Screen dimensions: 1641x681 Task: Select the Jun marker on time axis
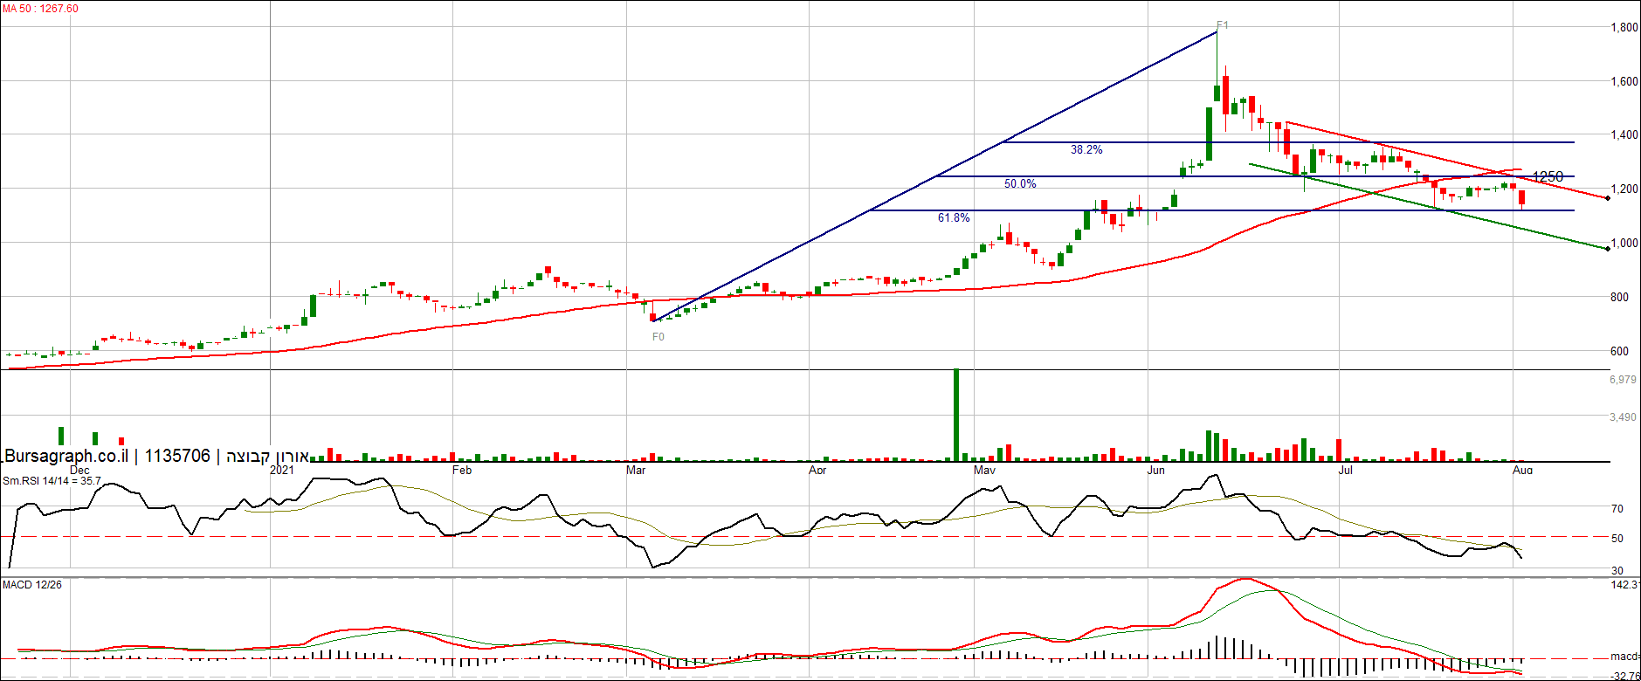(1155, 471)
